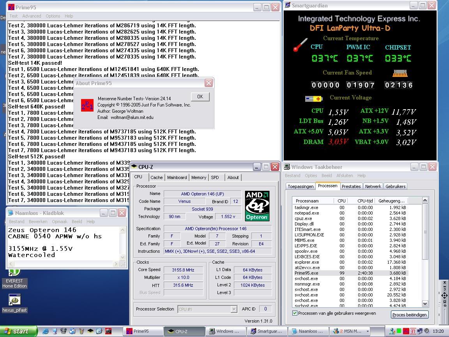Click up arrow of Taakbeheer process list scrollbar
The height and width of the screenshot is (337, 449).
click(x=425, y=200)
